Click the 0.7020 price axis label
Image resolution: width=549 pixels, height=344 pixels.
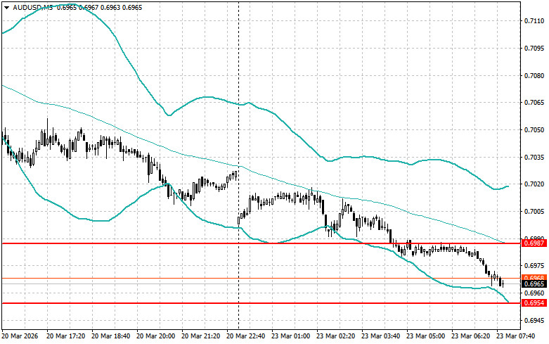[x=534, y=184]
